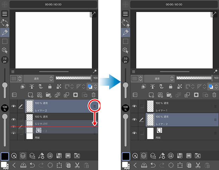Hide レイヤー 1 eye icon in right screenshot

[134, 106]
